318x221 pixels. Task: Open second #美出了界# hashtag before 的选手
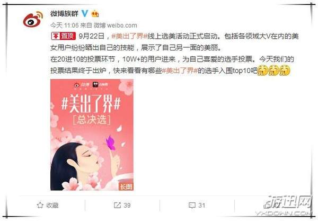(180, 71)
